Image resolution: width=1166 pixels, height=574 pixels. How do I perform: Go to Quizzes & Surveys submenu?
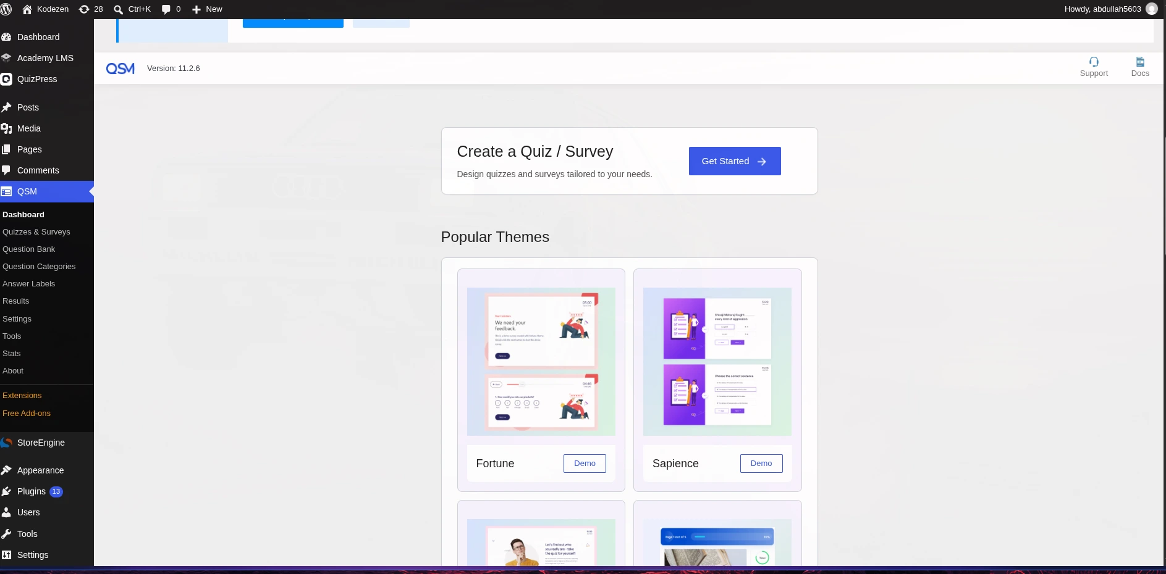click(36, 232)
